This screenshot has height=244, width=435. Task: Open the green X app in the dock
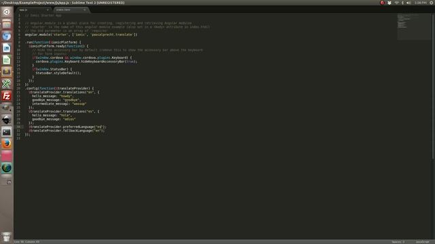pyautogui.click(x=6, y=84)
